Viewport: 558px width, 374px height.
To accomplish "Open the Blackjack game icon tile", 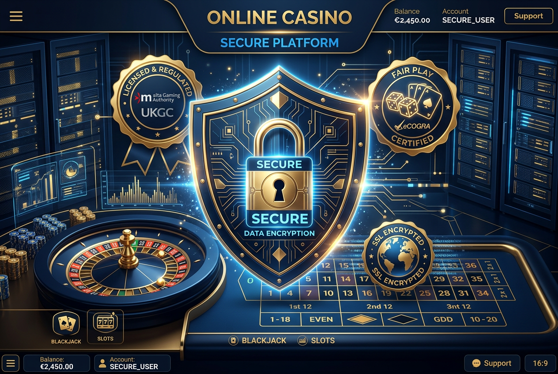I will pyautogui.click(x=66, y=327).
